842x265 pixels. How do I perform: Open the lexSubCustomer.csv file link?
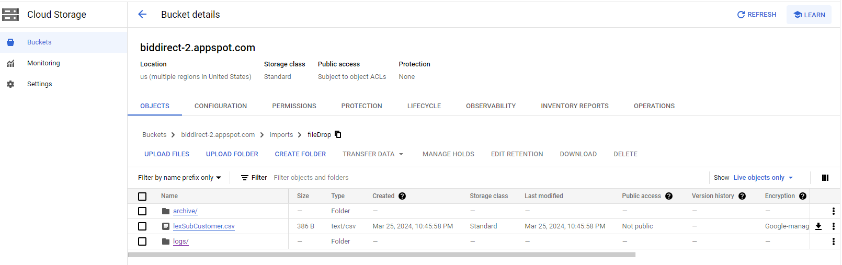[204, 226]
